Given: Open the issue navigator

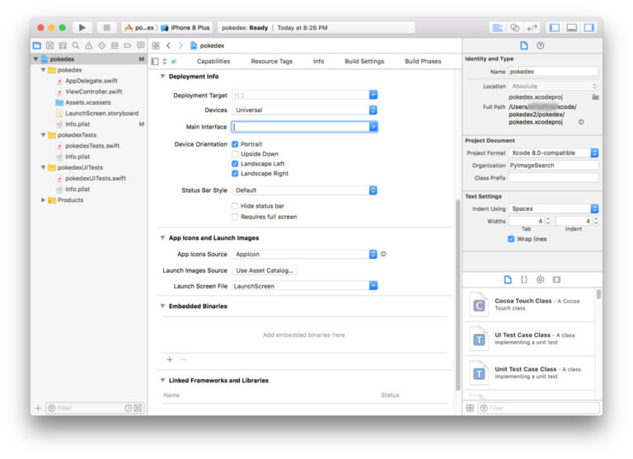Looking at the screenshot, I should [88, 45].
